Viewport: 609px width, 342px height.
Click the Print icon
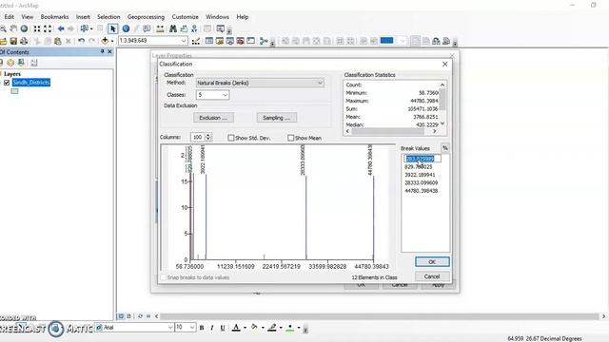24,41
